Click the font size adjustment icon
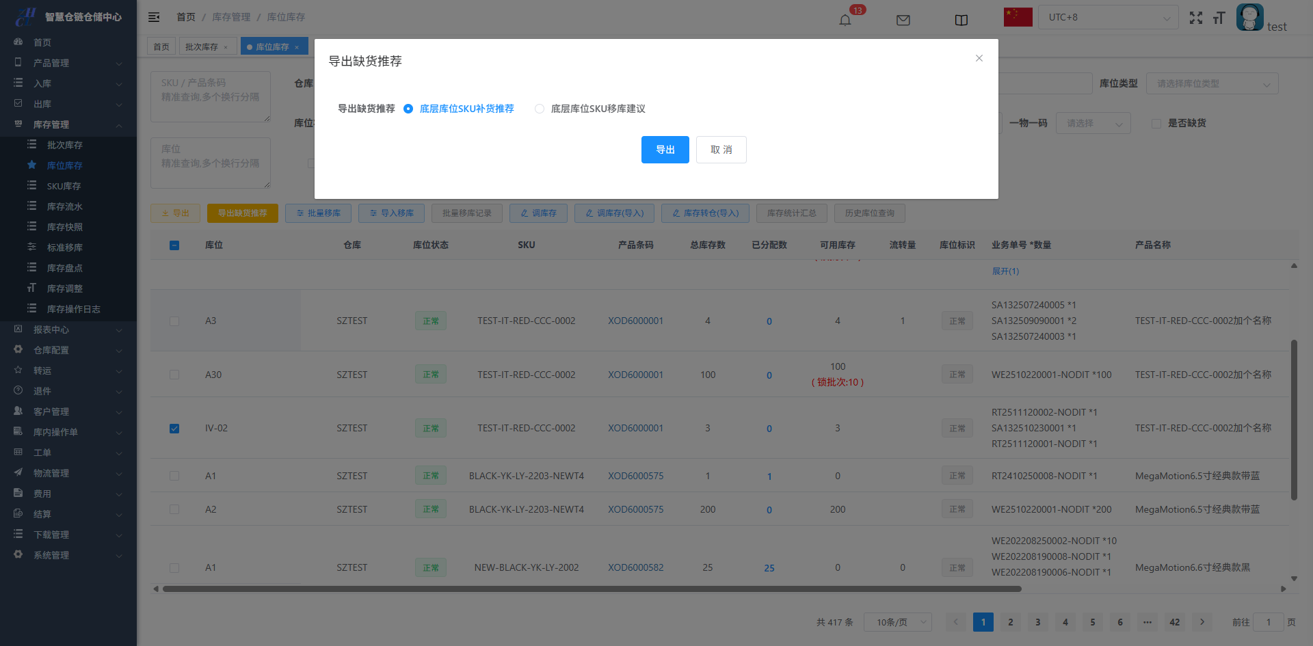1313x646 pixels. click(x=1219, y=18)
